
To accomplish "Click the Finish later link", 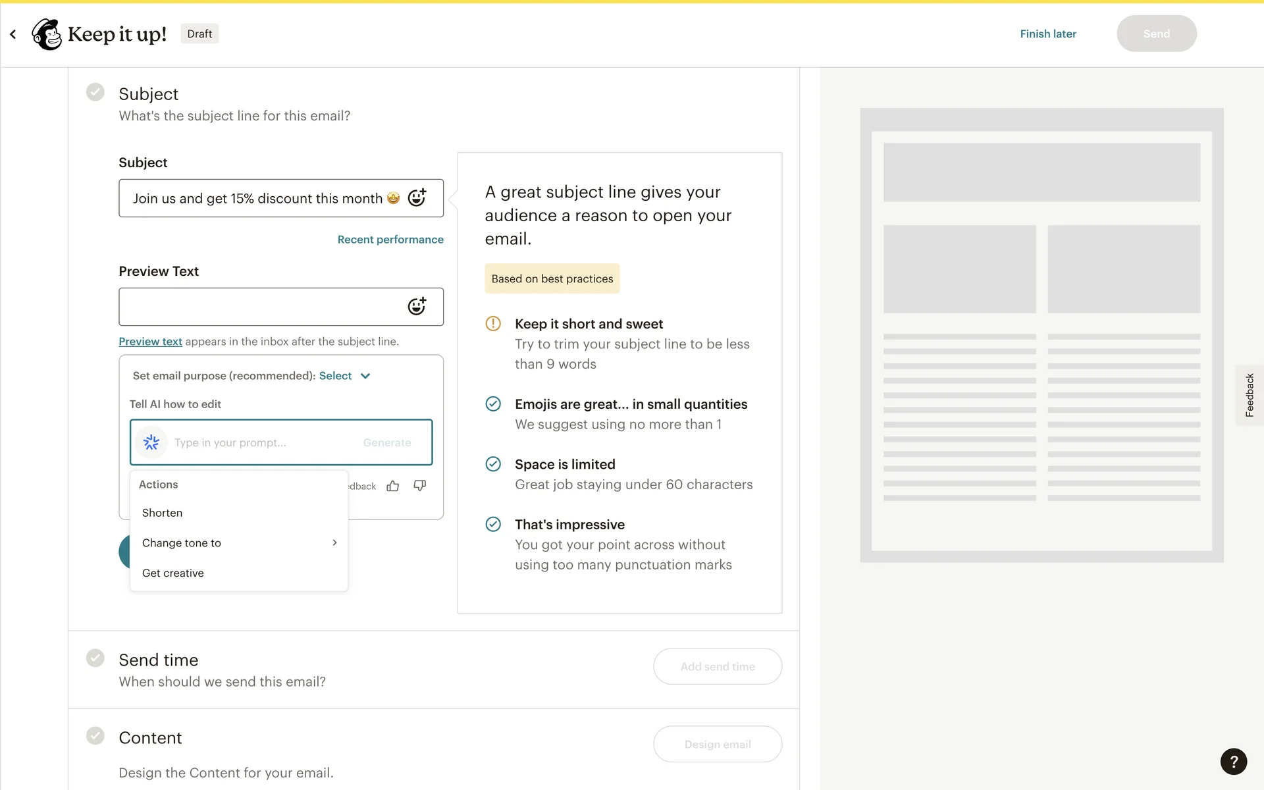I will [x=1048, y=34].
